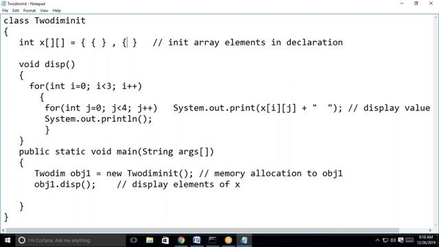The image size is (439, 247).
Task: Open Command Prompt from taskbar
Action: tap(213, 240)
